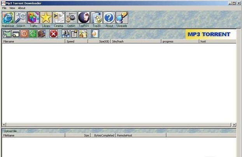The image size is (242, 157).
Task: Click the window with arrow icon
Action: coord(16,34)
